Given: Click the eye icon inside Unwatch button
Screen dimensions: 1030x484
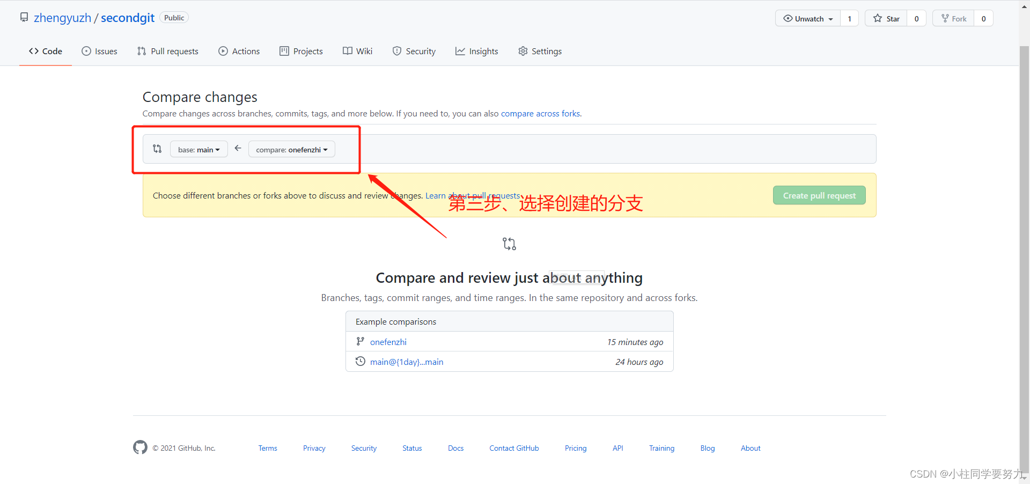Looking at the screenshot, I should pos(789,18).
